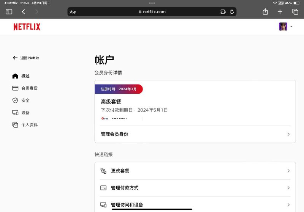Viewport: 304px width, 212px height.
Task: Click 下次付款到期日 2024年5月1日 text
Action: coord(134,110)
